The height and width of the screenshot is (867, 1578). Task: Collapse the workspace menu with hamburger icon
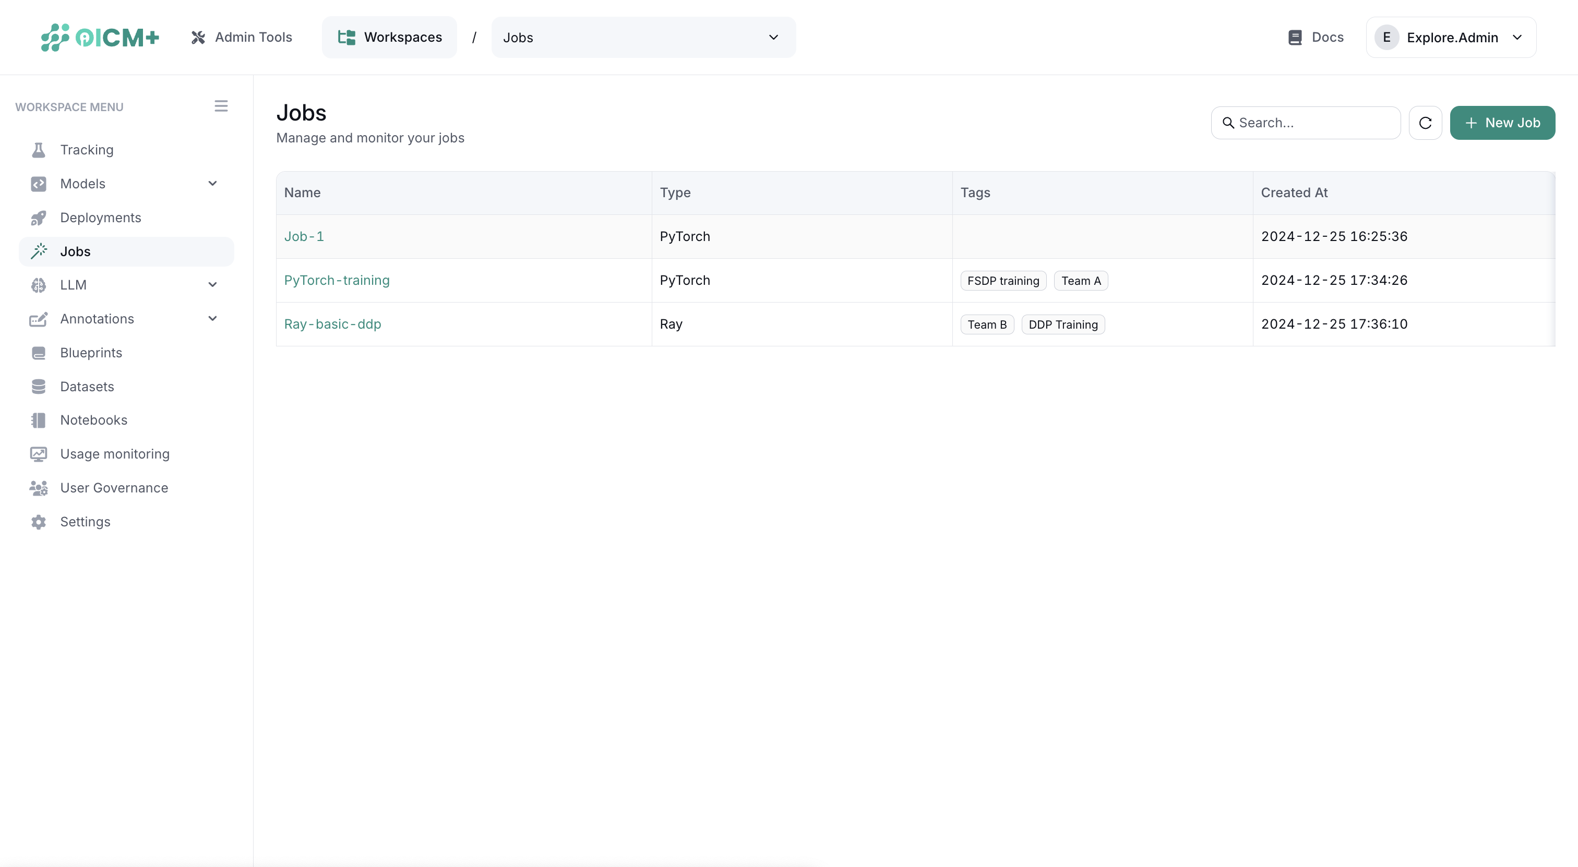click(x=221, y=106)
